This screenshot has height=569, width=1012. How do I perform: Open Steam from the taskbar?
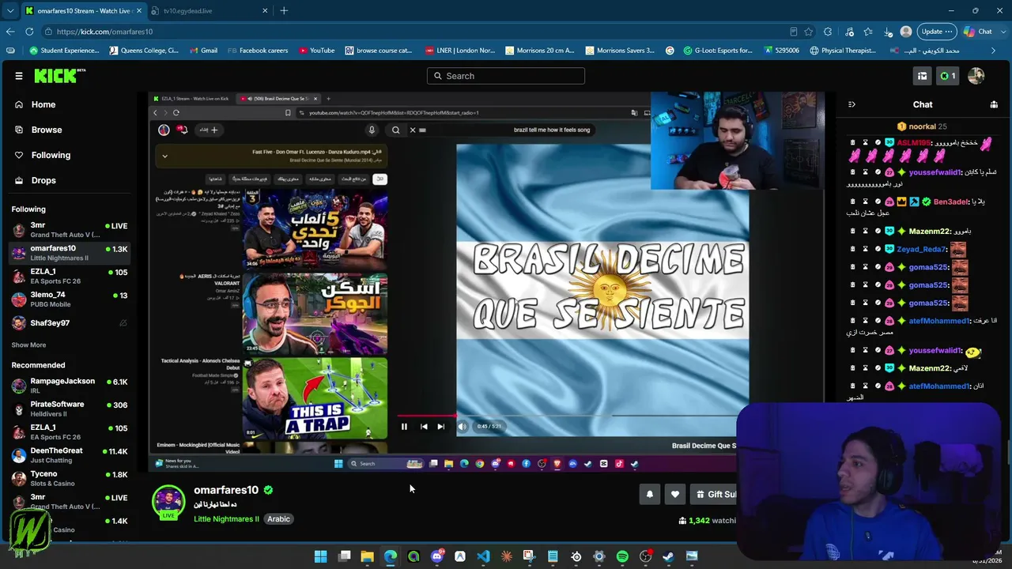tap(668, 556)
